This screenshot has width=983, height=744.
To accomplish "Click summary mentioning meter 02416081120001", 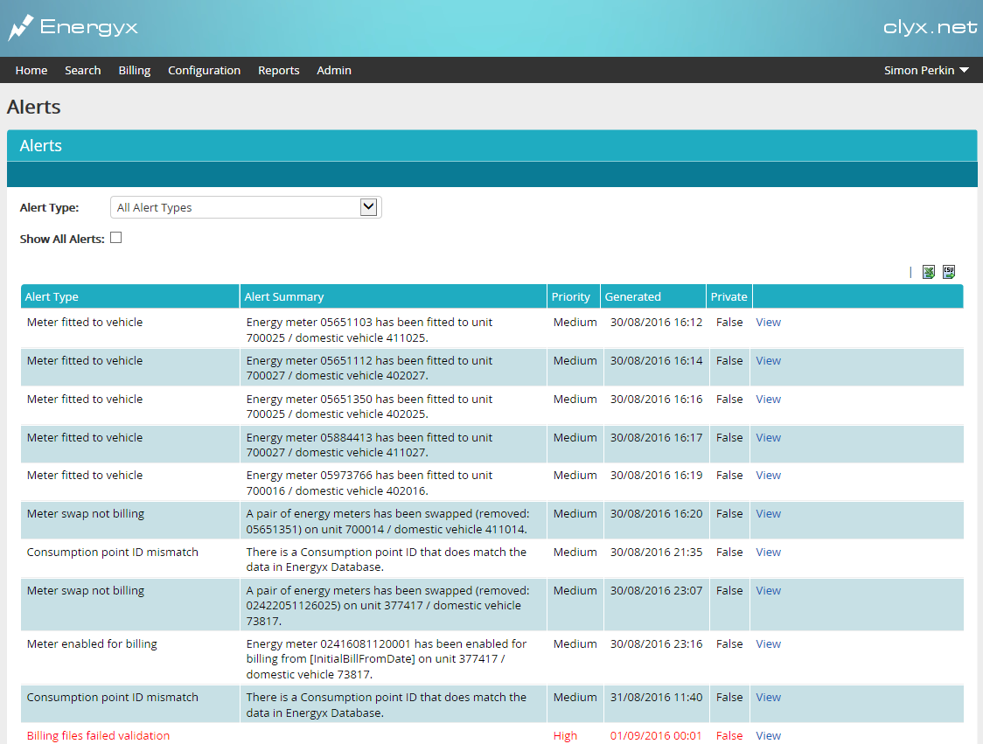I will 387,658.
